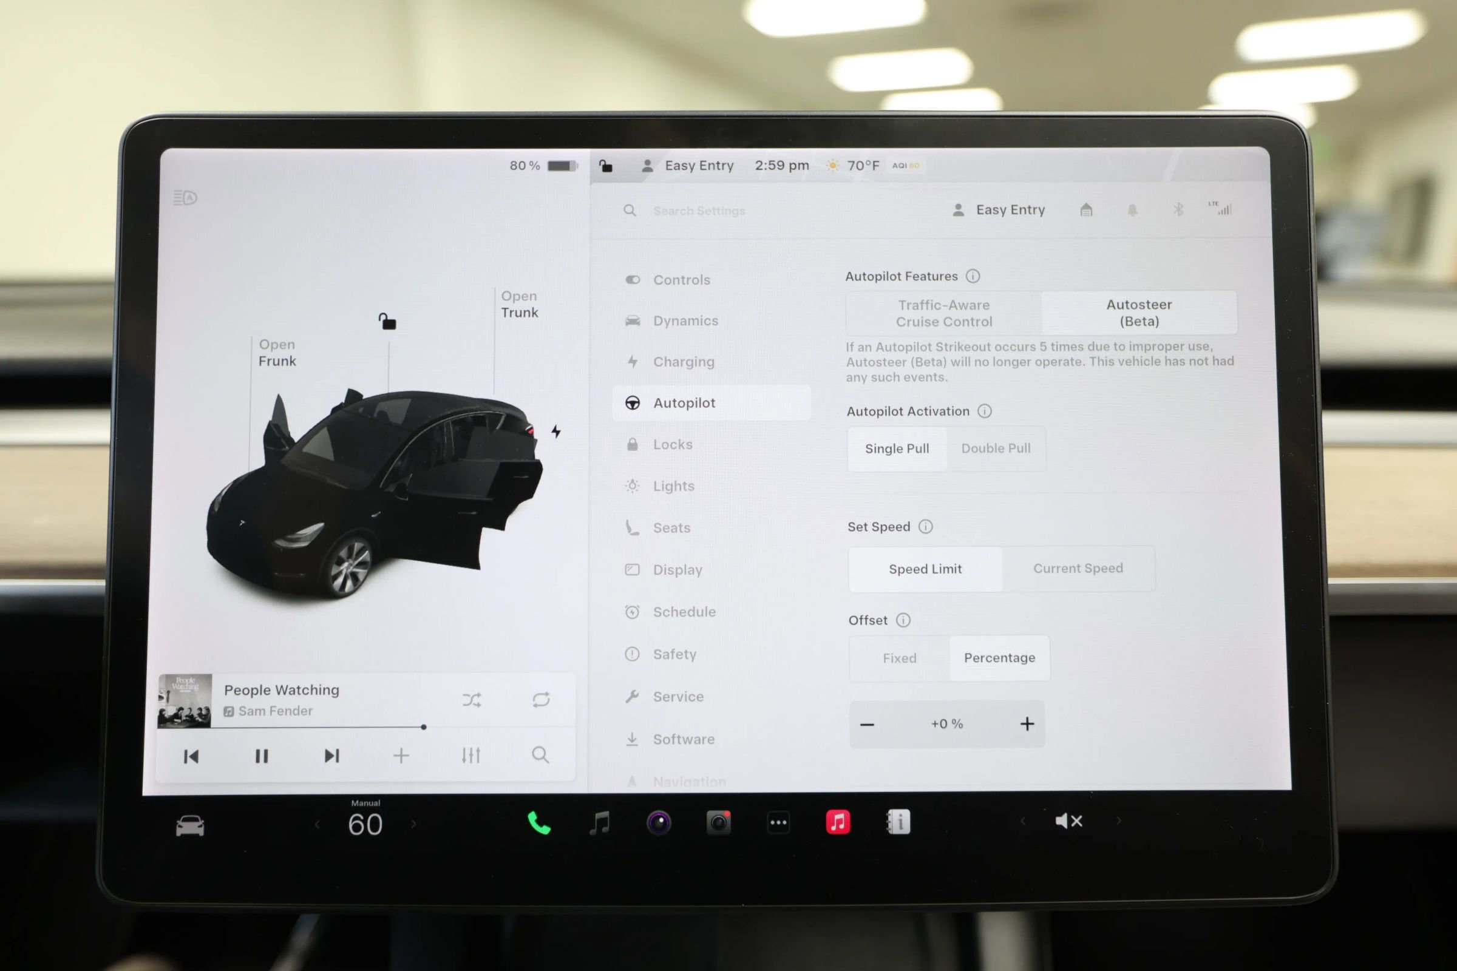Tap the Search Settings field
The image size is (1457, 971).
tap(700, 211)
